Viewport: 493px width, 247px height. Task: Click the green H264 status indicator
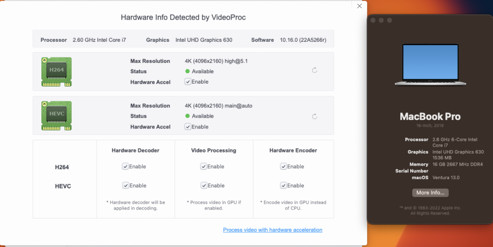click(x=187, y=71)
